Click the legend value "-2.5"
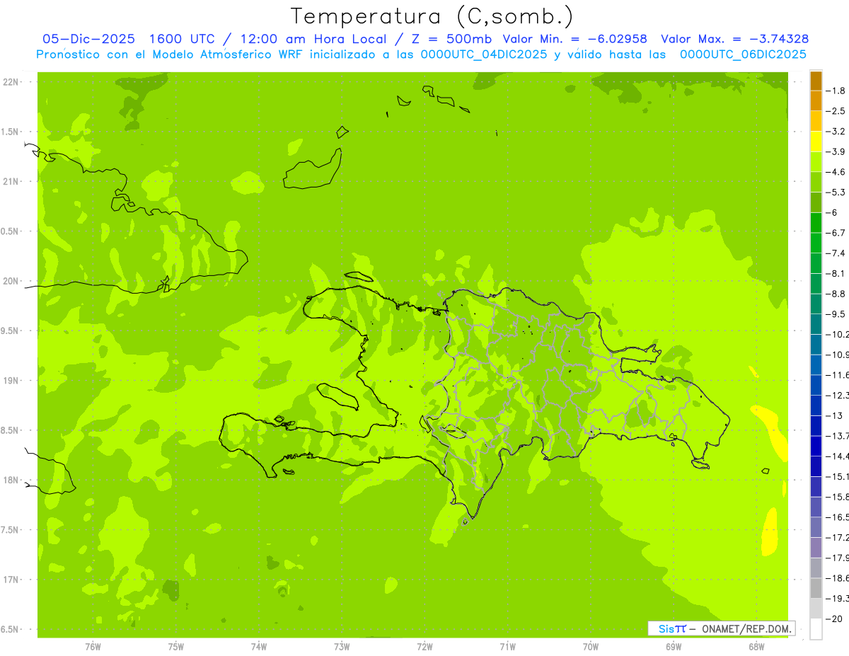The height and width of the screenshot is (656, 849). pyautogui.click(x=837, y=111)
